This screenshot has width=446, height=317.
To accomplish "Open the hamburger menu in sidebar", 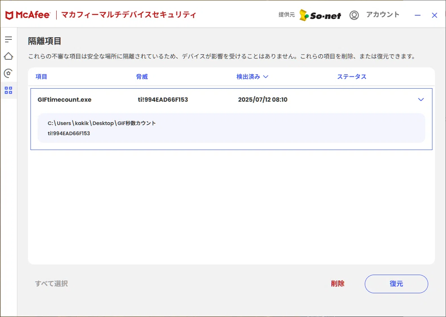I will click(x=8, y=39).
